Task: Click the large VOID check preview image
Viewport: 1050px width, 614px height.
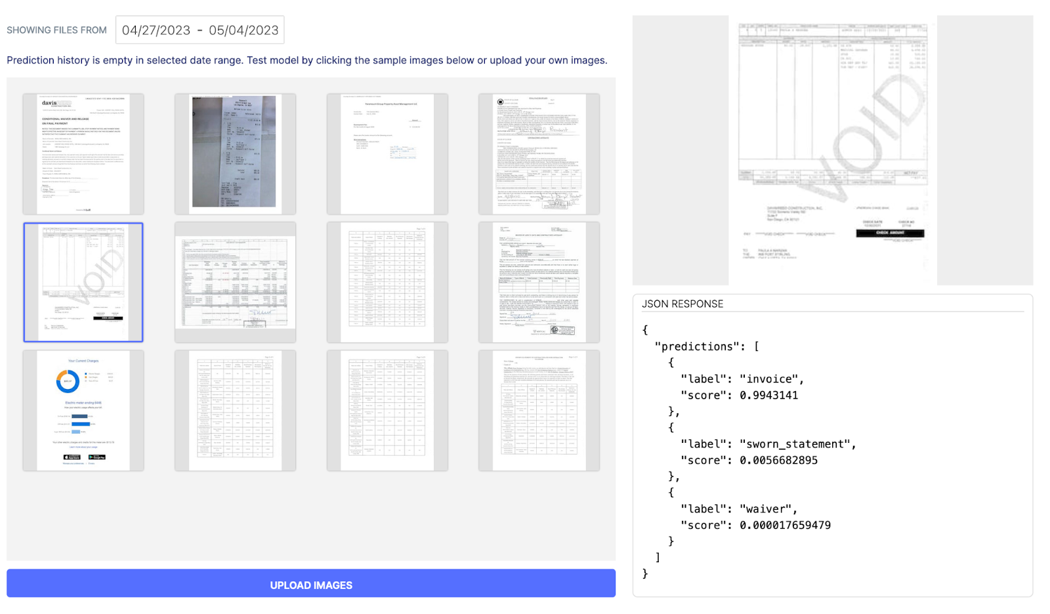Action: [x=832, y=150]
